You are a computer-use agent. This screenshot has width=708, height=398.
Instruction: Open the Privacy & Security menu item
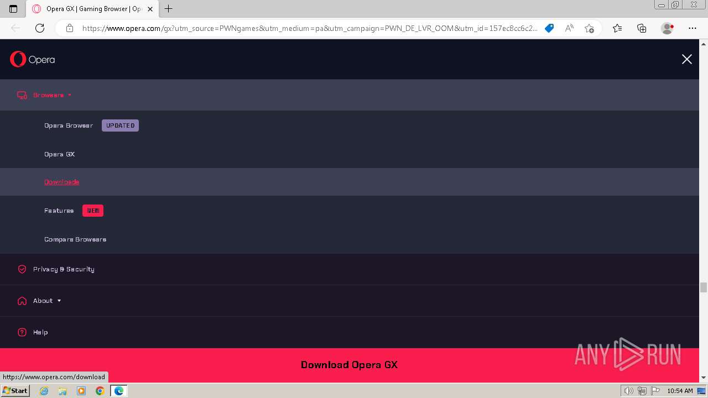coord(64,269)
